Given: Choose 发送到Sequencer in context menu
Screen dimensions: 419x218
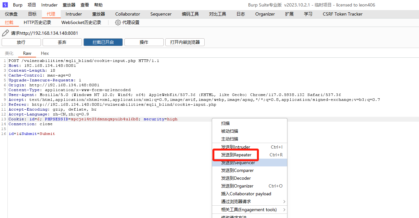Looking at the screenshot, I should click(249, 163).
